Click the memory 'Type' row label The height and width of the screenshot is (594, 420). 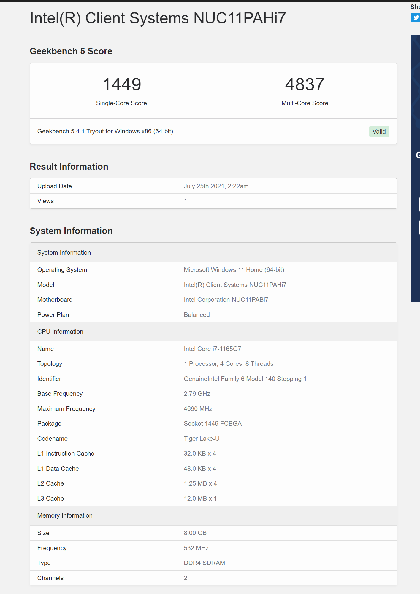(x=44, y=563)
